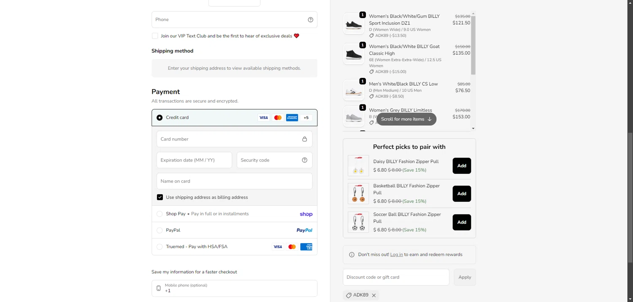Click the PayPal logo
The width and height of the screenshot is (633, 302).
(304, 230)
